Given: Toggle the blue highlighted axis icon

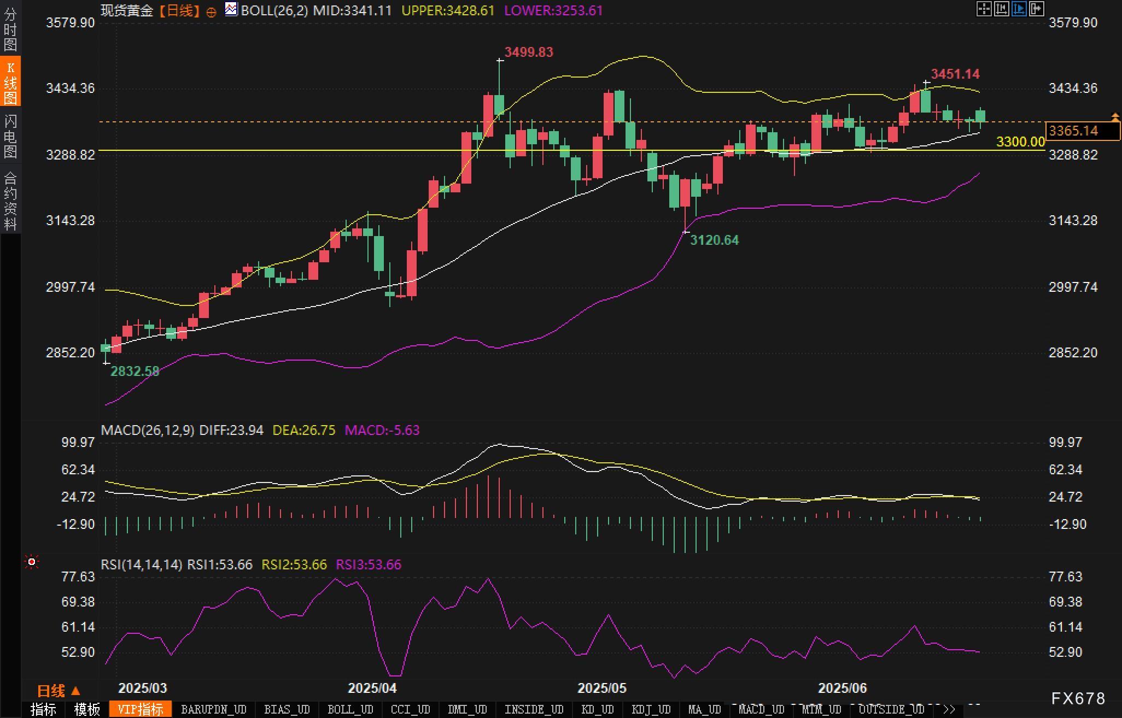Looking at the screenshot, I should click(1019, 9).
